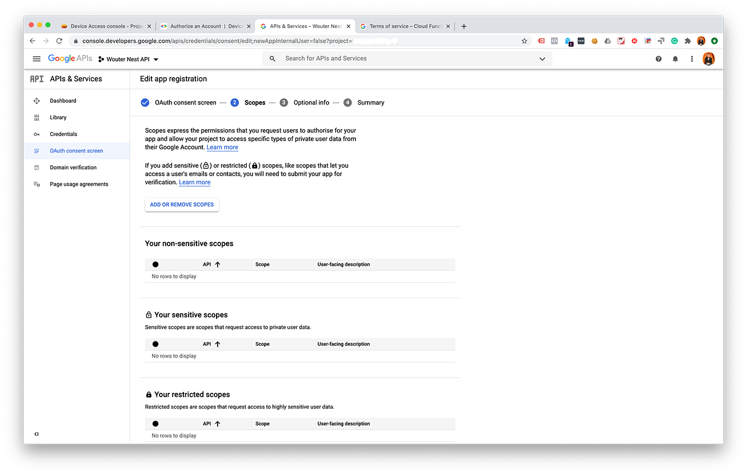
Task: Jump to step 3 Optional info
Action: pos(305,102)
